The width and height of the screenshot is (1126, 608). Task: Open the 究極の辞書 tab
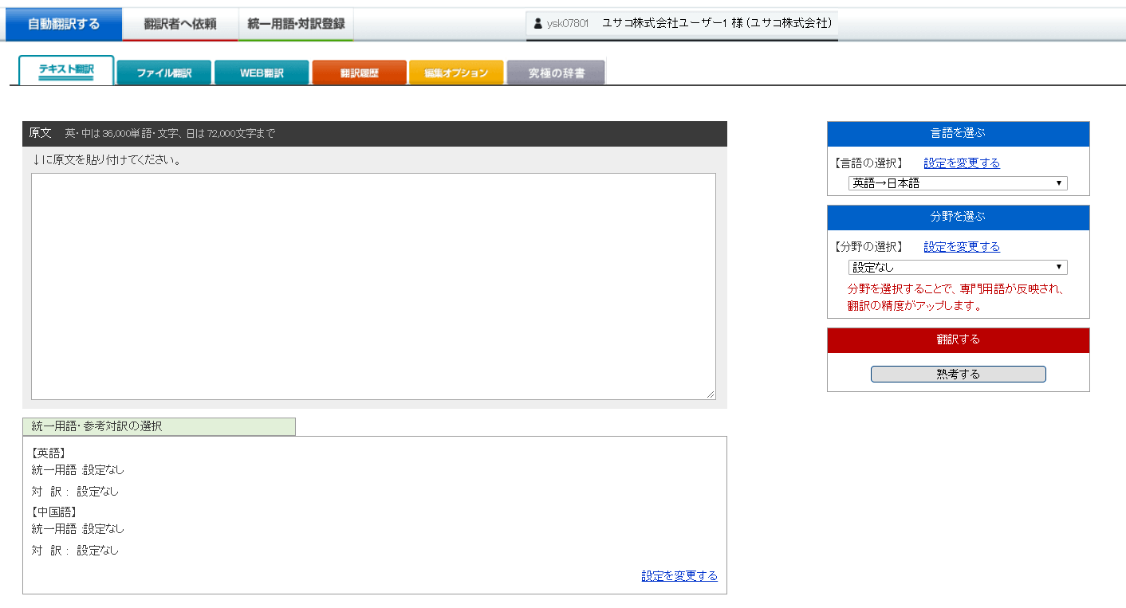click(x=556, y=73)
